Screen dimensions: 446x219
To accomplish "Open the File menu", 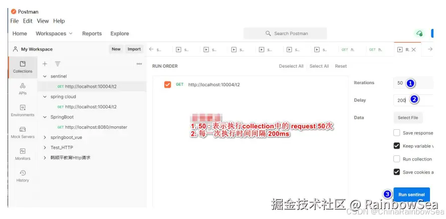I will 14,21.
